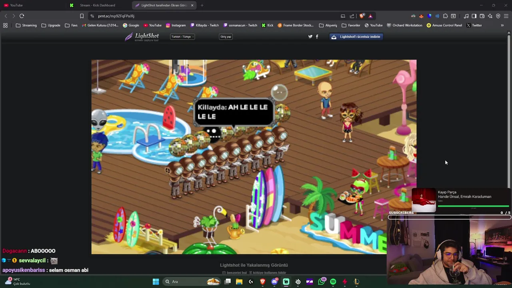Open the Turkish - Türkçe language dropdown
This screenshot has height=288, width=512.
(182, 36)
